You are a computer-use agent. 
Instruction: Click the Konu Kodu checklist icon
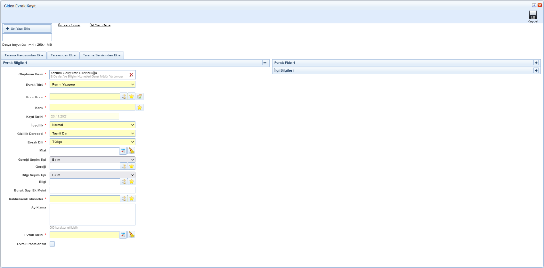point(140,96)
